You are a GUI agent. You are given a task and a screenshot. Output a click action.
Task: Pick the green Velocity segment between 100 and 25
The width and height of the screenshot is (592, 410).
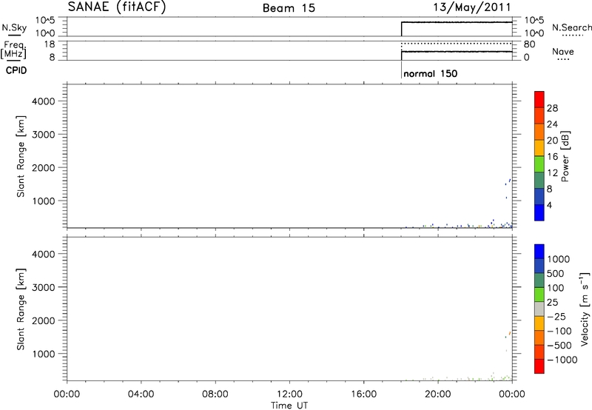pyautogui.click(x=539, y=295)
